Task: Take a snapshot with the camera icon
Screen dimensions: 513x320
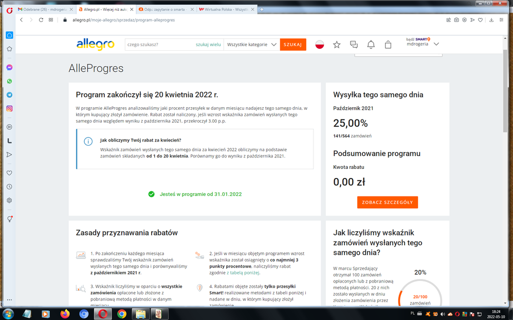Action: click(456, 20)
